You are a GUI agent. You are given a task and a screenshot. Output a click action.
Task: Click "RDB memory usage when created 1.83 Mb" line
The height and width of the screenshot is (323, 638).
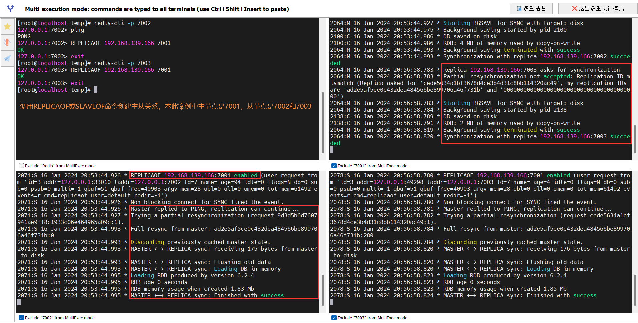(x=192, y=289)
